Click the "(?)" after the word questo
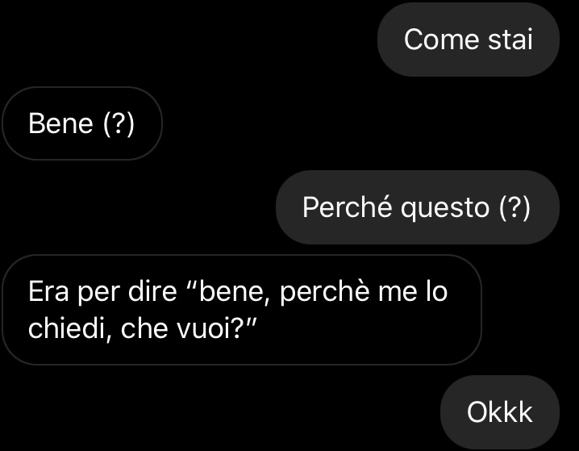Screen dimensions: 579x451 click(514, 207)
